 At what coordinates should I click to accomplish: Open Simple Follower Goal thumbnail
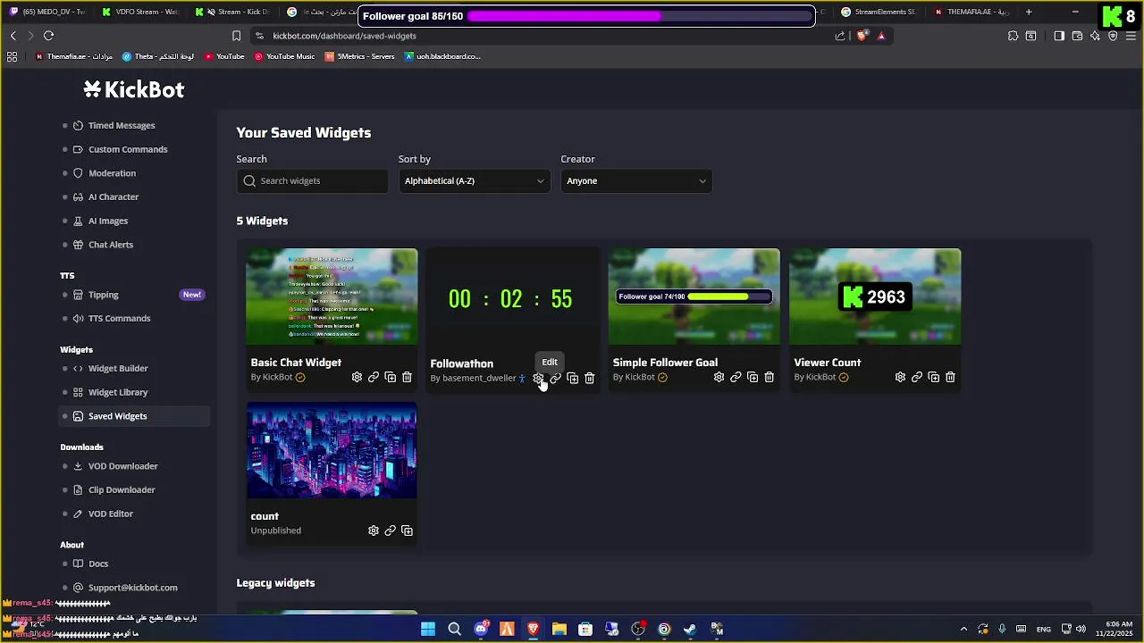click(x=694, y=296)
